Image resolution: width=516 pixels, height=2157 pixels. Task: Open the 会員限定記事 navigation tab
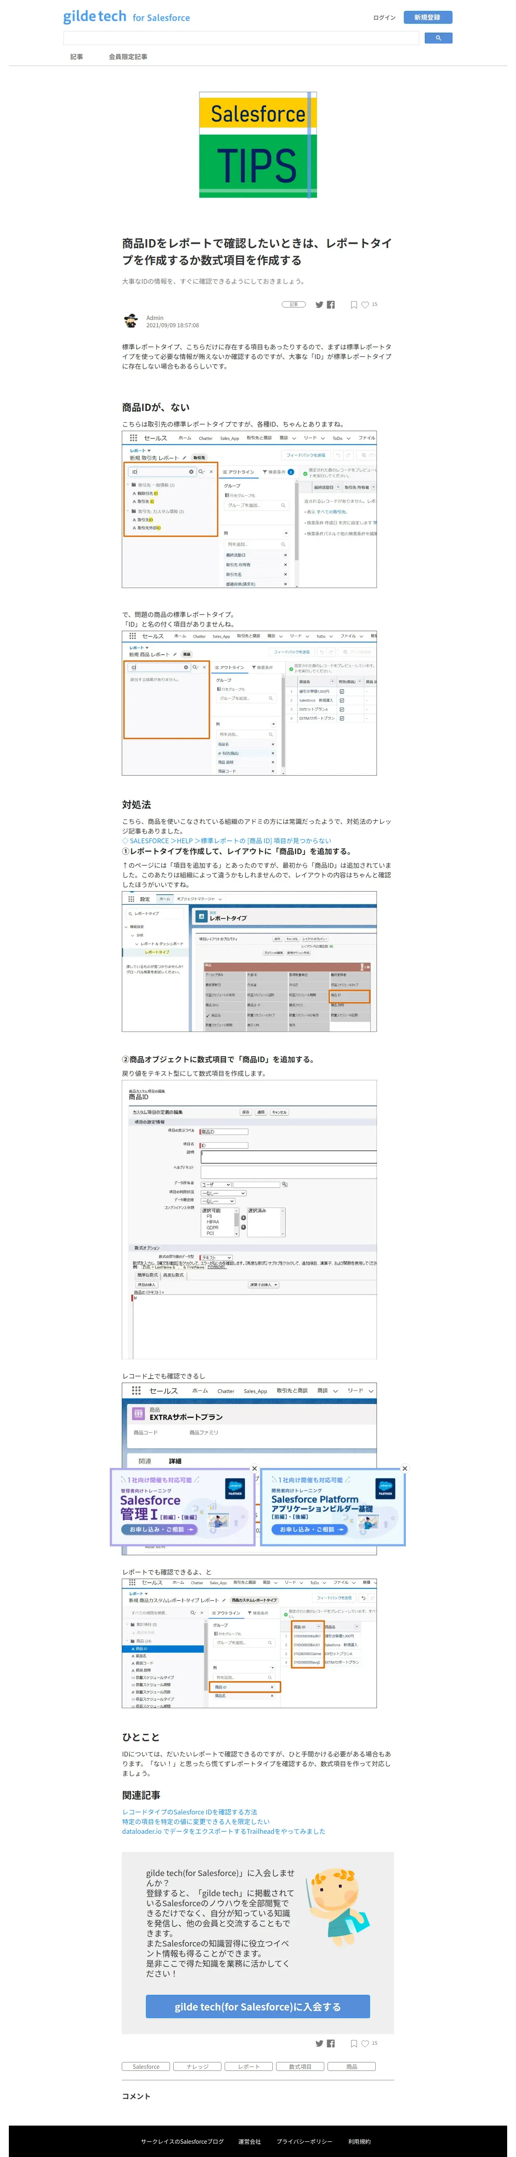(x=128, y=57)
